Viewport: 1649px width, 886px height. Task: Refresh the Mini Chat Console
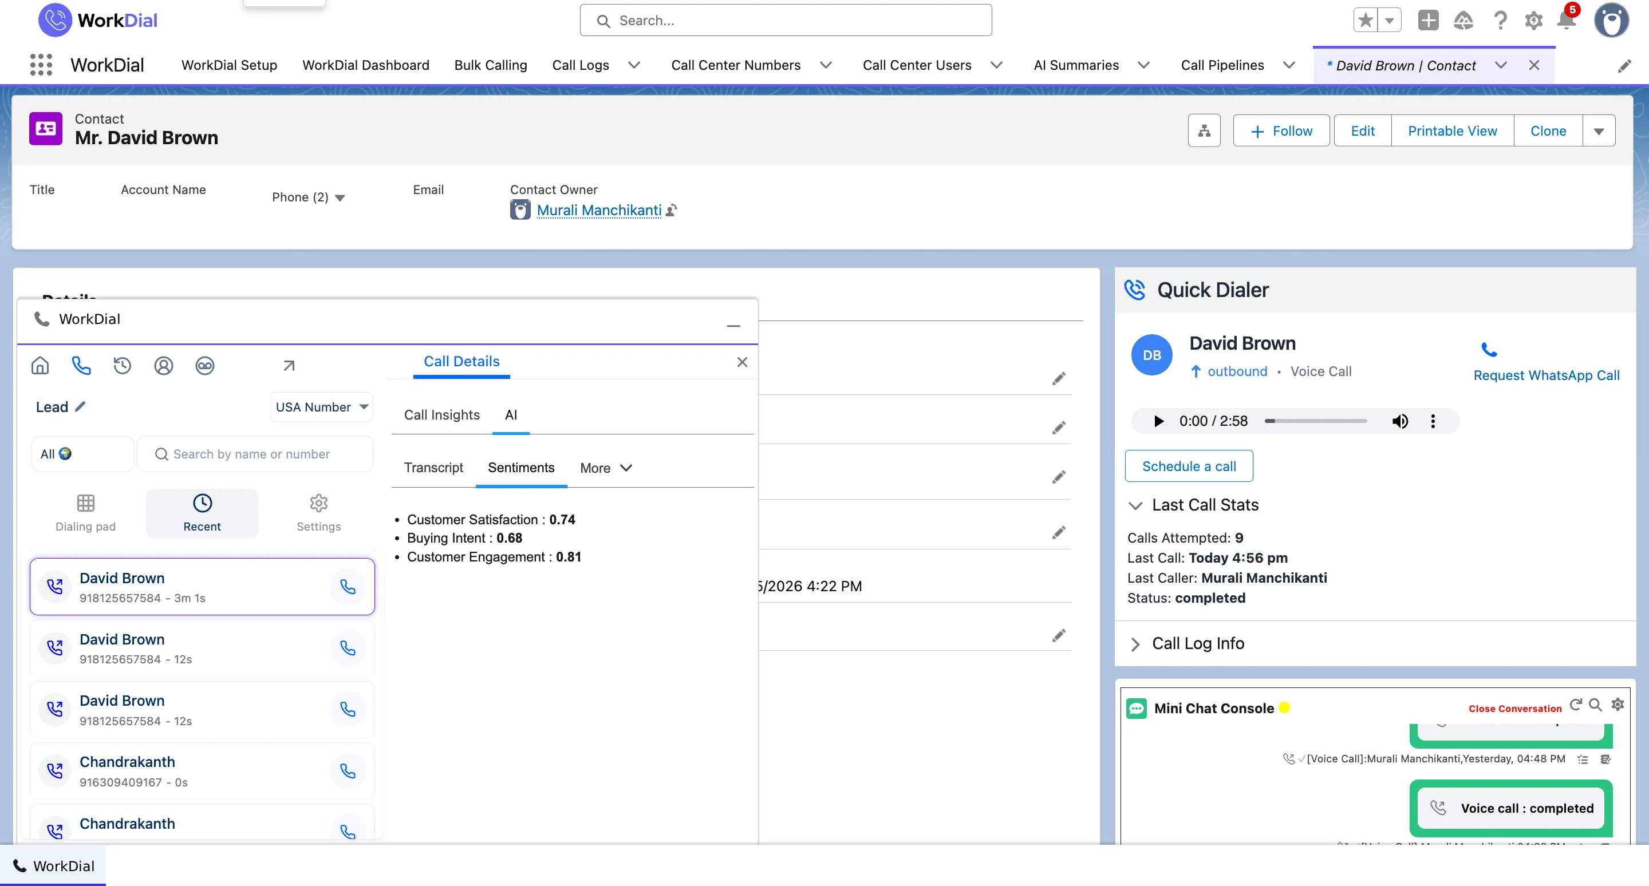pos(1576,705)
